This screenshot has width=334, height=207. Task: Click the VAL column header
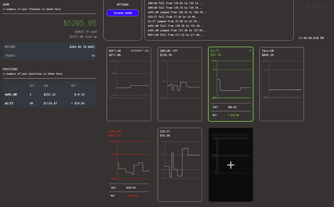point(46,86)
